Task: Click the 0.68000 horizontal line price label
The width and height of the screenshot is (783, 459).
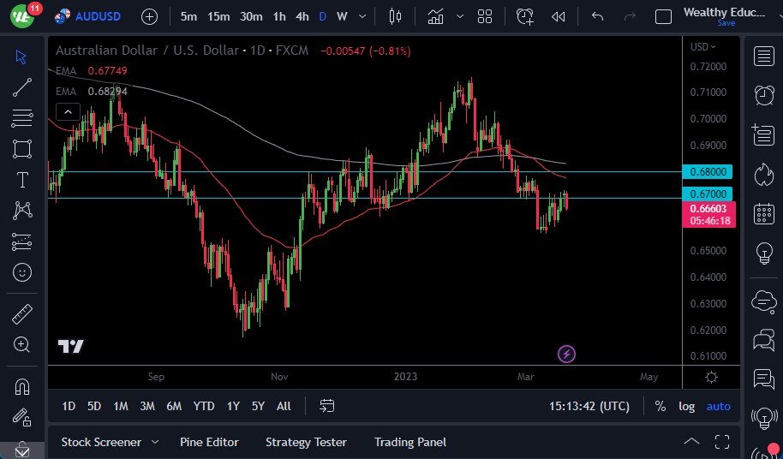Action: 708,172
